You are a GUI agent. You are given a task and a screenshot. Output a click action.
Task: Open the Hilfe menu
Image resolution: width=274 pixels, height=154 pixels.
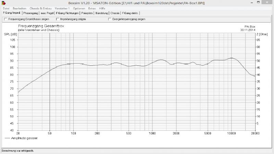click(x=102, y=8)
